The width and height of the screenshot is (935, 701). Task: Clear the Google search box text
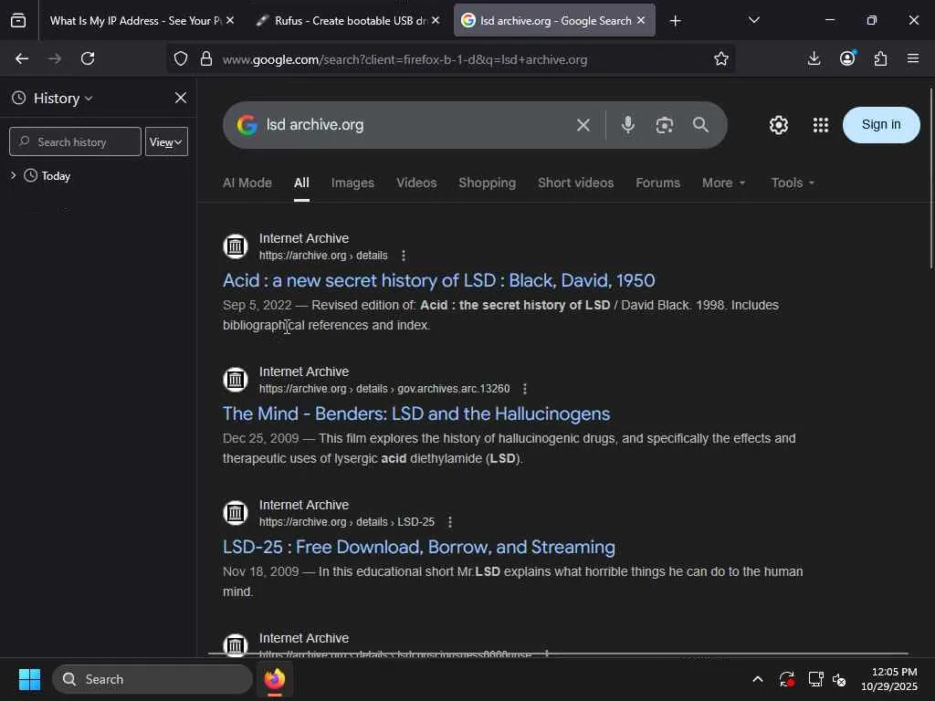pos(583,125)
